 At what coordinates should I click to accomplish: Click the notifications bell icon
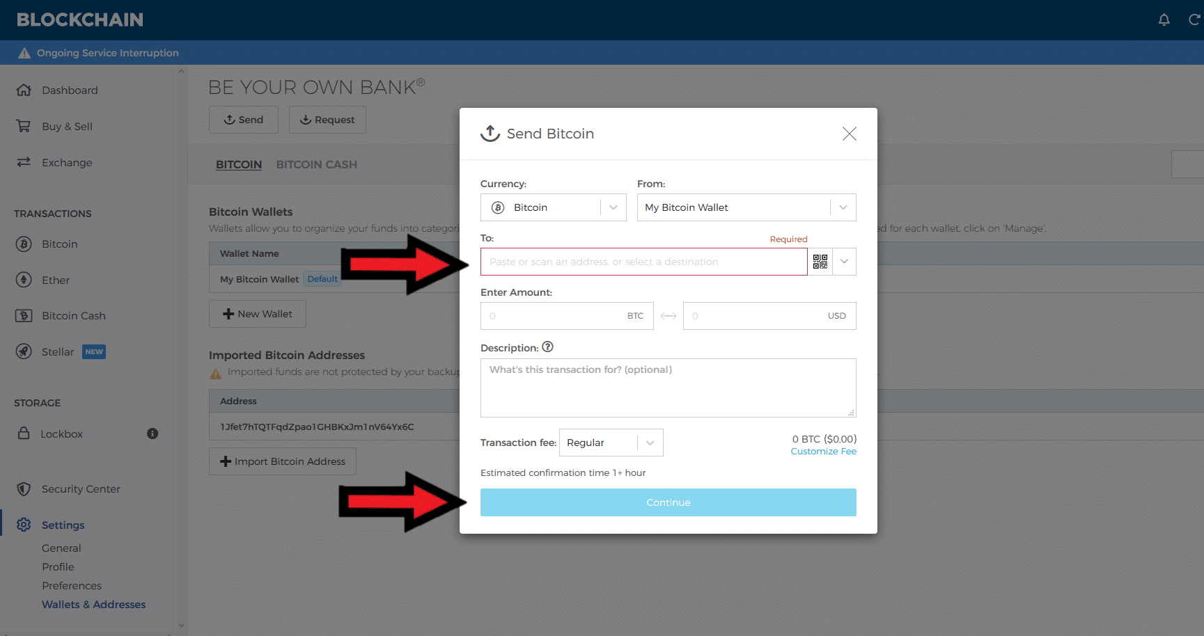1164,19
